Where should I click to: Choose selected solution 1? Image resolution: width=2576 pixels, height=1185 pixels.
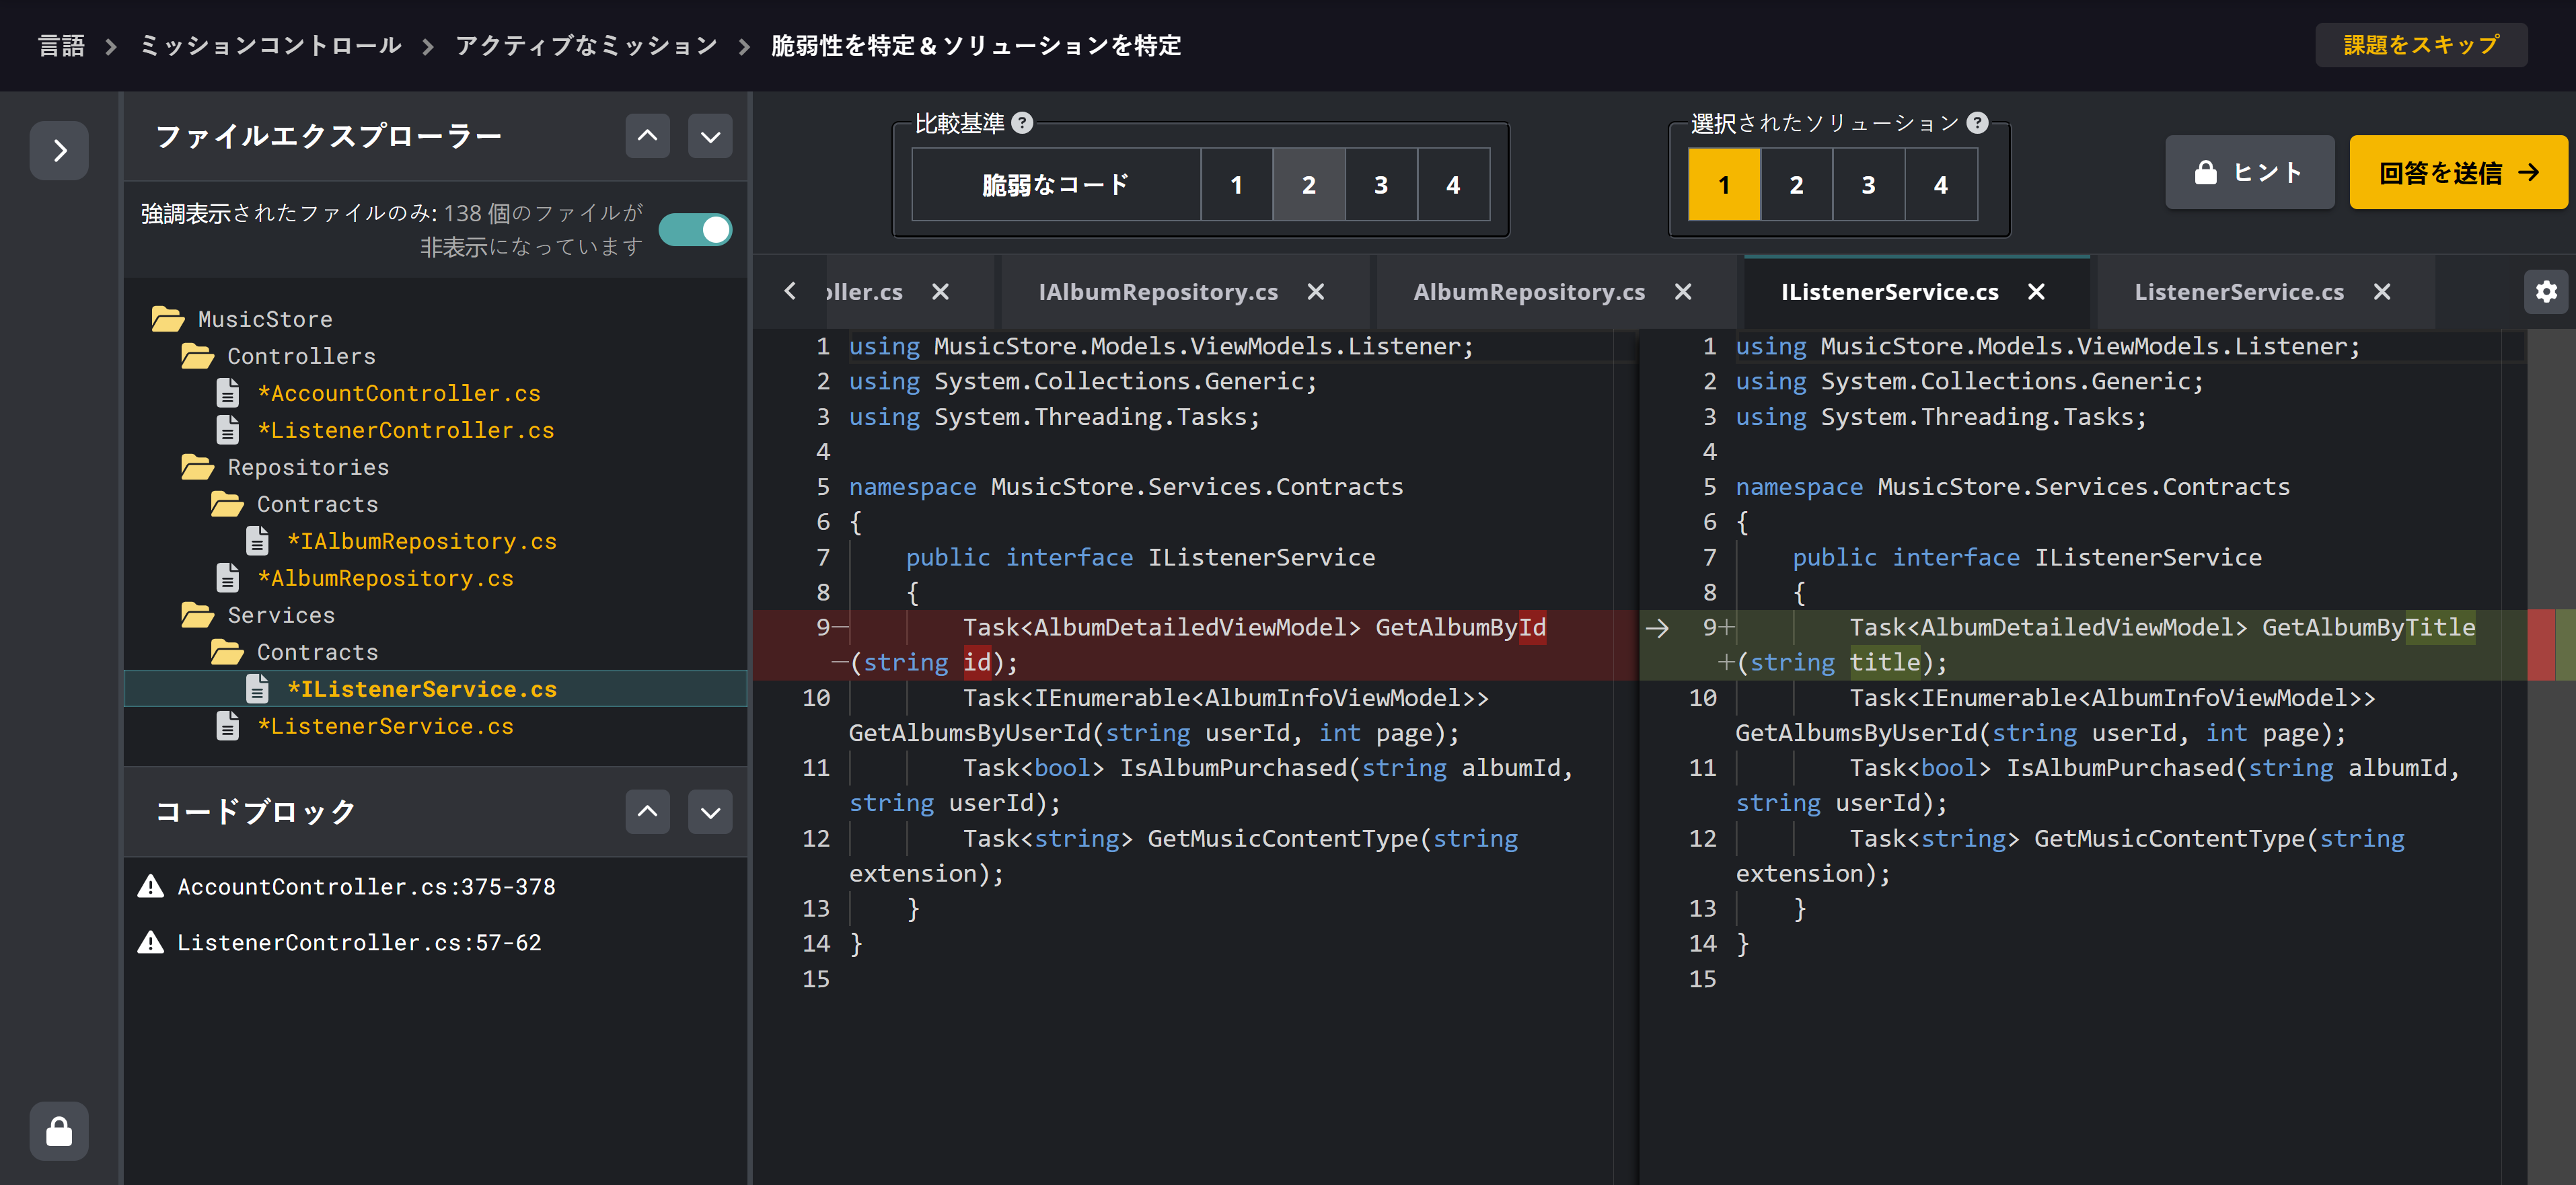[x=1724, y=185]
